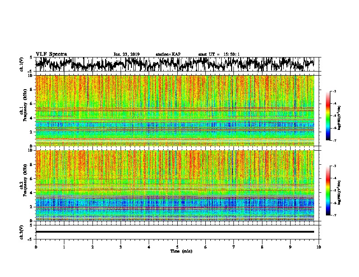Click time axis tick label "1"
Viewport: 359px width, 277px height.
[64, 247]
